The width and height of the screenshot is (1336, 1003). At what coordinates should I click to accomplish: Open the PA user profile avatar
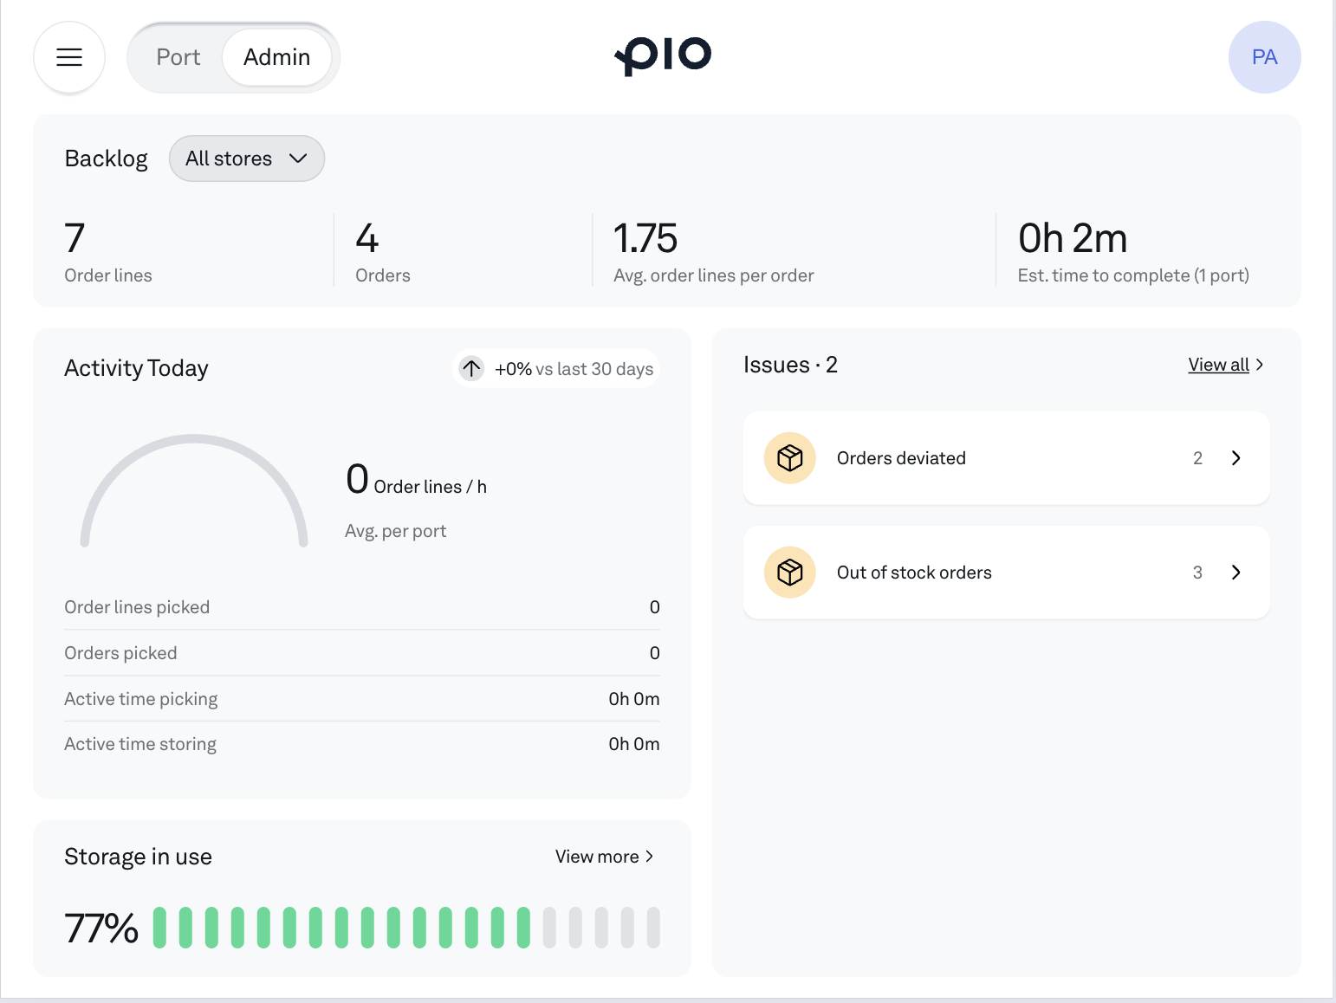[1264, 57]
